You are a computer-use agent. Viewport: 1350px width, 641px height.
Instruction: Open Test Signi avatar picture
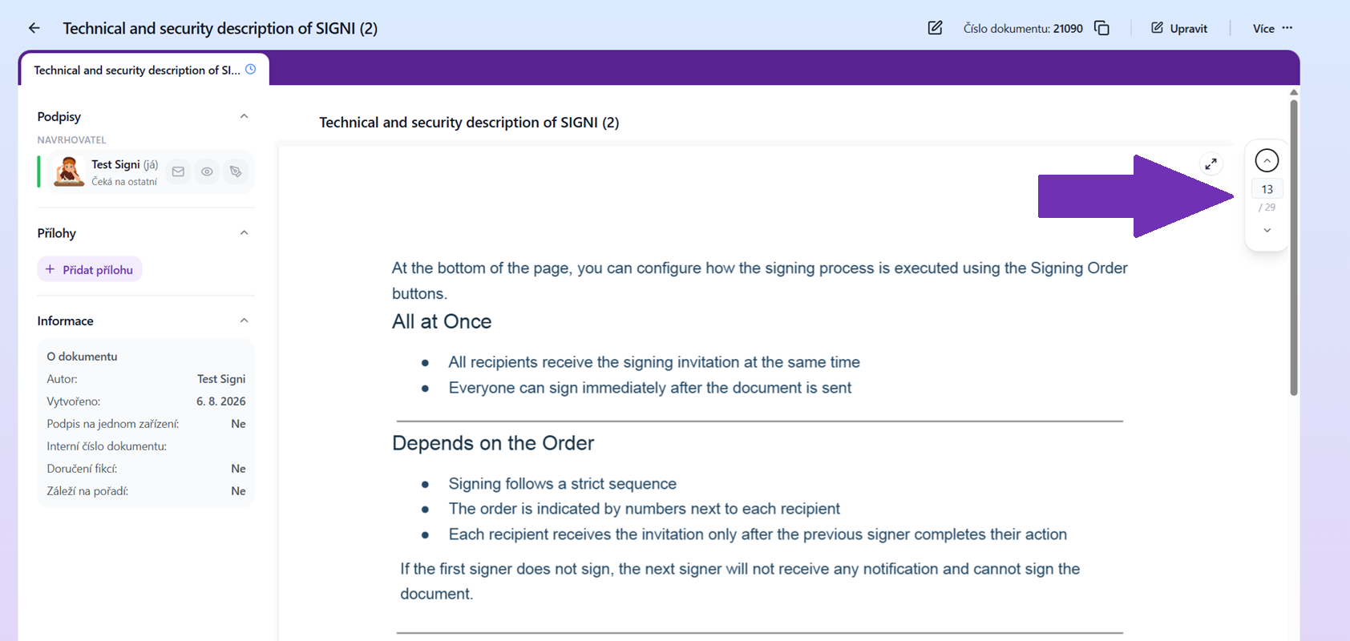tap(69, 171)
